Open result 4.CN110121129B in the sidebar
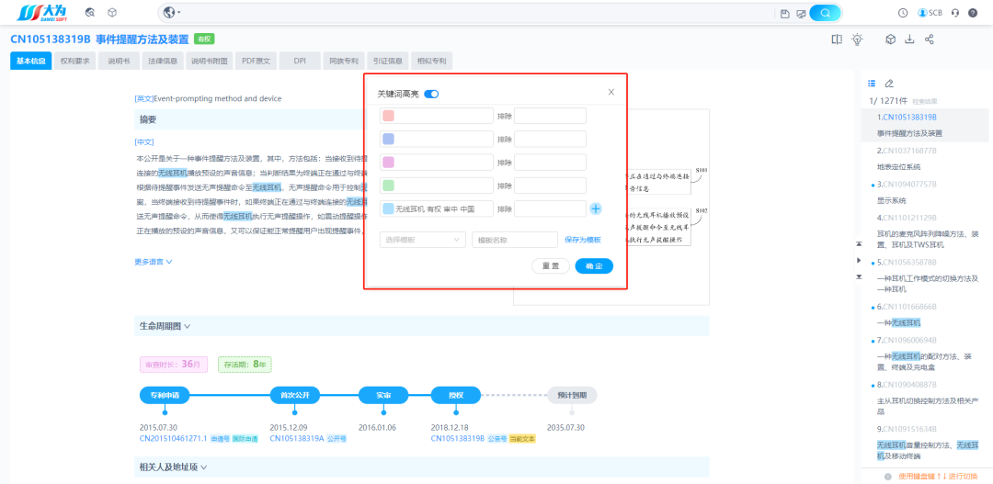Viewport: 993px width, 484px height. (x=907, y=218)
